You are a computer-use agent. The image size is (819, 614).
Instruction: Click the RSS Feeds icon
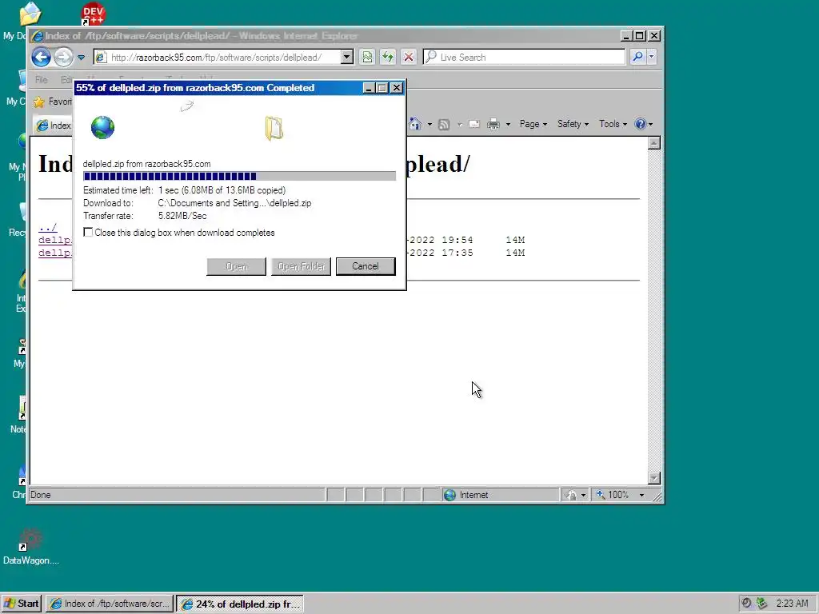(x=444, y=124)
